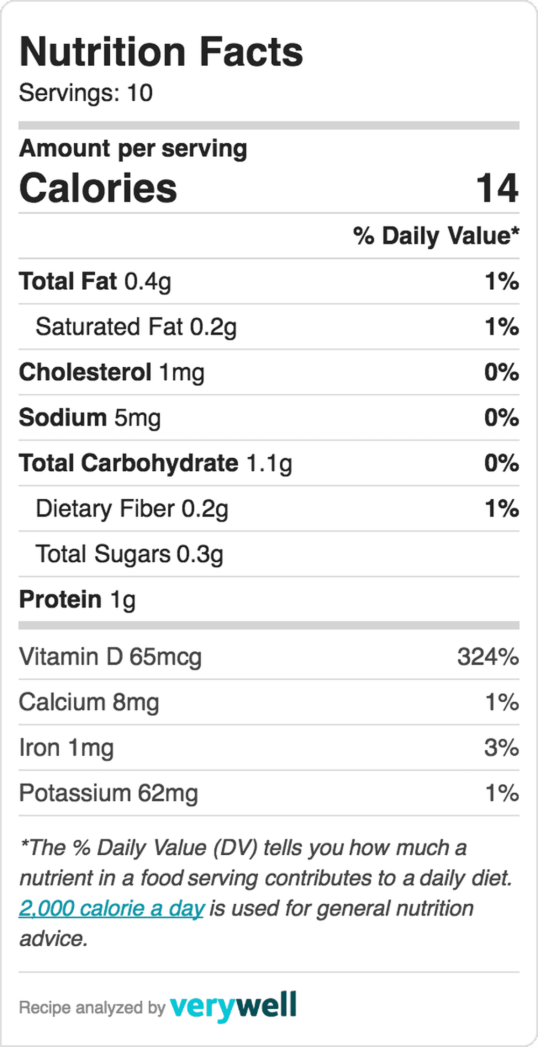Click the Servings: 10 text
The image size is (538, 1047).
(x=86, y=93)
